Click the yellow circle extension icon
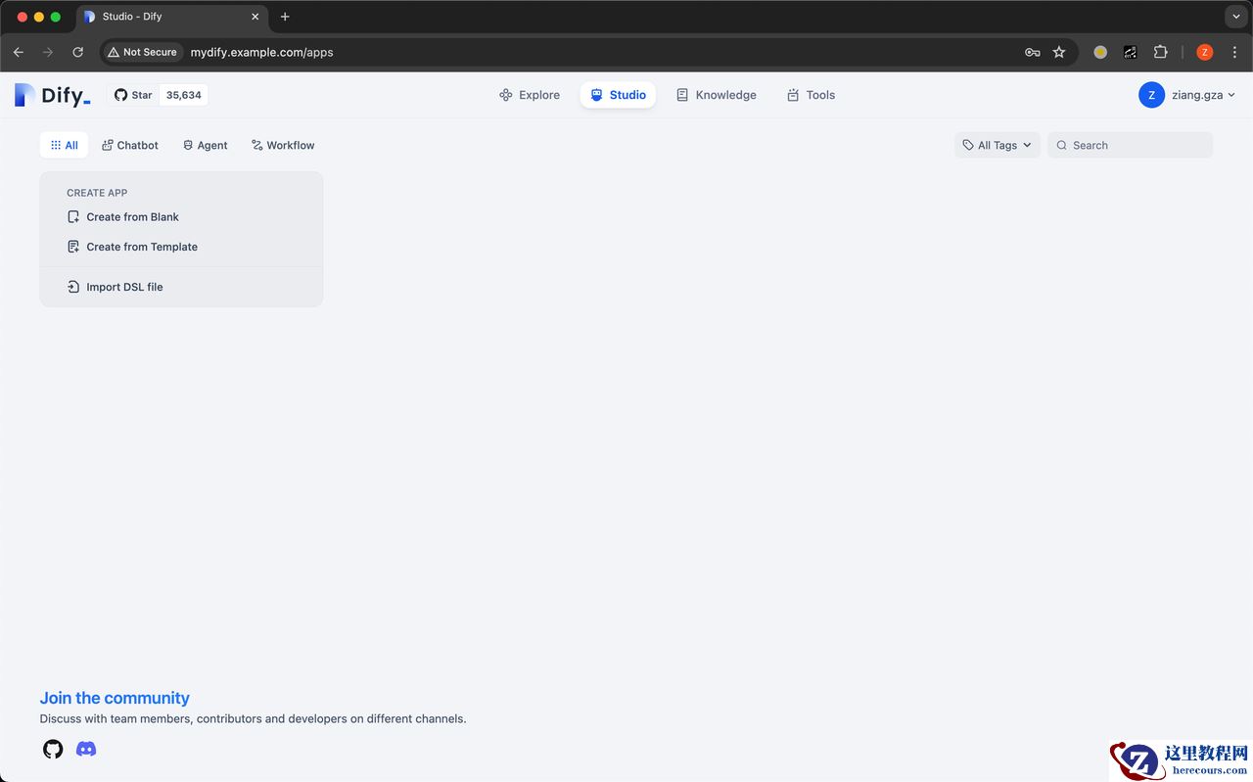The width and height of the screenshot is (1253, 782). pos(1100,52)
